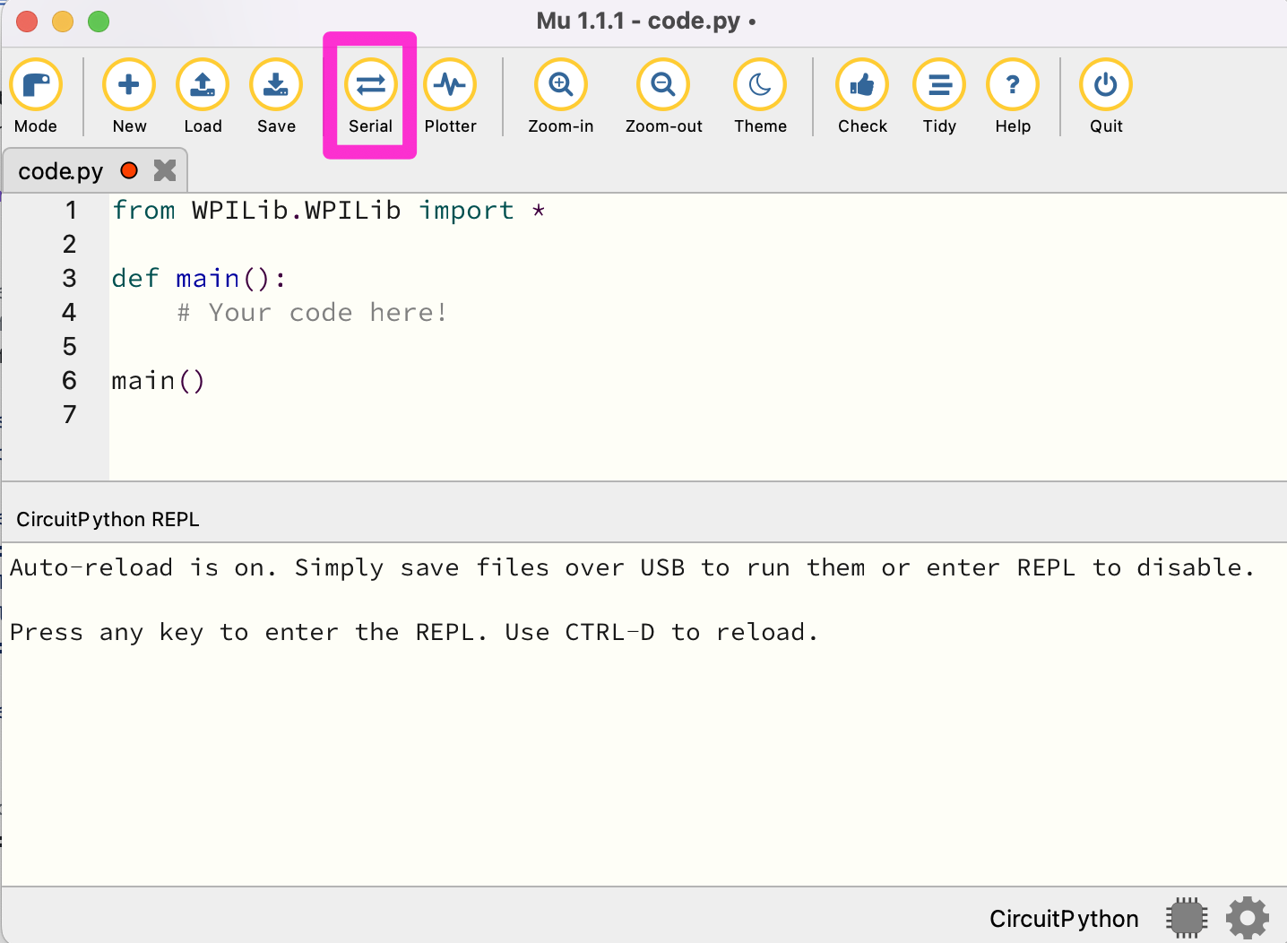Screen dimensions: 1287x943
Task: Open the Help documentation
Action: [x=1013, y=96]
